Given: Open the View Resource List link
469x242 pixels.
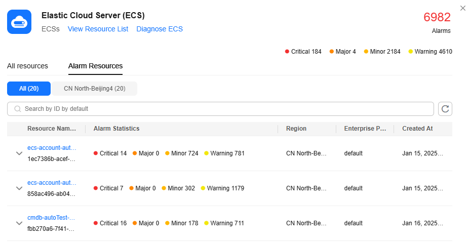Looking at the screenshot, I should 98,29.
